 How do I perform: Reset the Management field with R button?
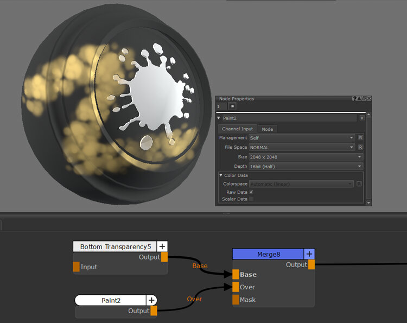point(360,138)
